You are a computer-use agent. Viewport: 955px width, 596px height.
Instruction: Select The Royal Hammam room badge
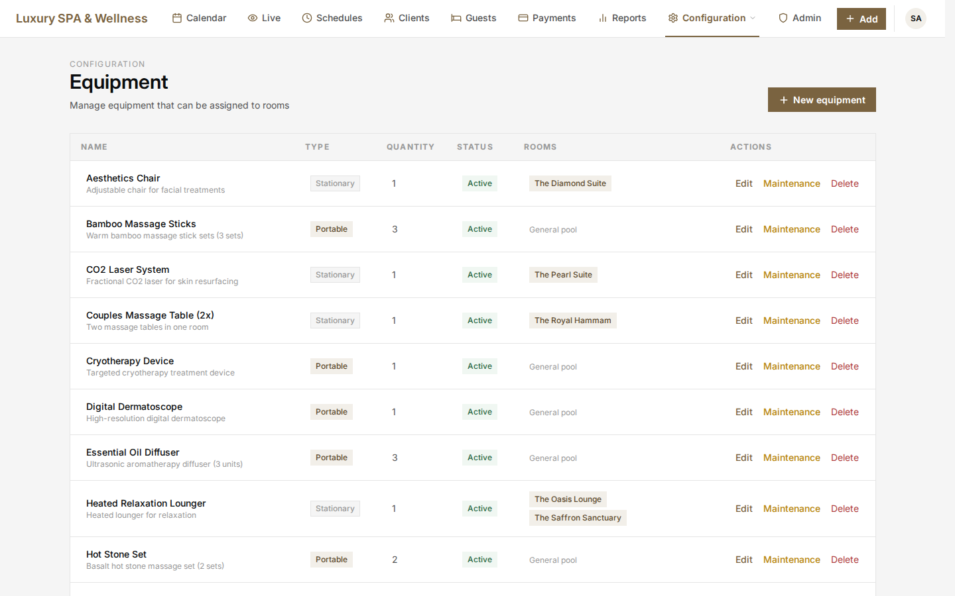[572, 320]
